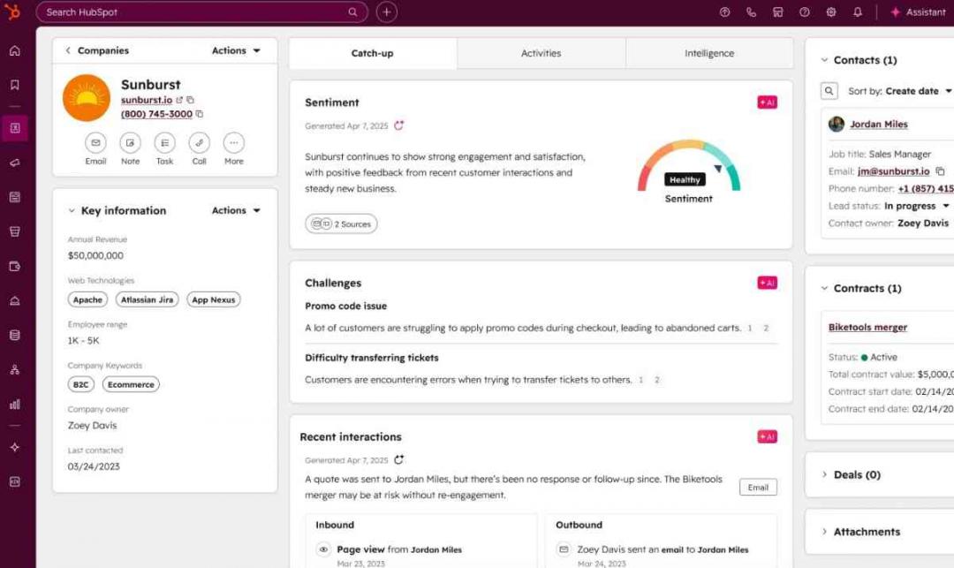Image resolution: width=954 pixels, height=568 pixels.
Task: Open the Reporting bar chart sidebar icon
Action: pyautogui.click(x=15, y=404)
